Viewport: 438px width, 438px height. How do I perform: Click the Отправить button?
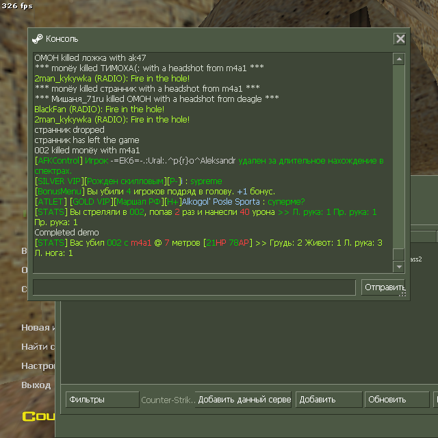[383, 287]
